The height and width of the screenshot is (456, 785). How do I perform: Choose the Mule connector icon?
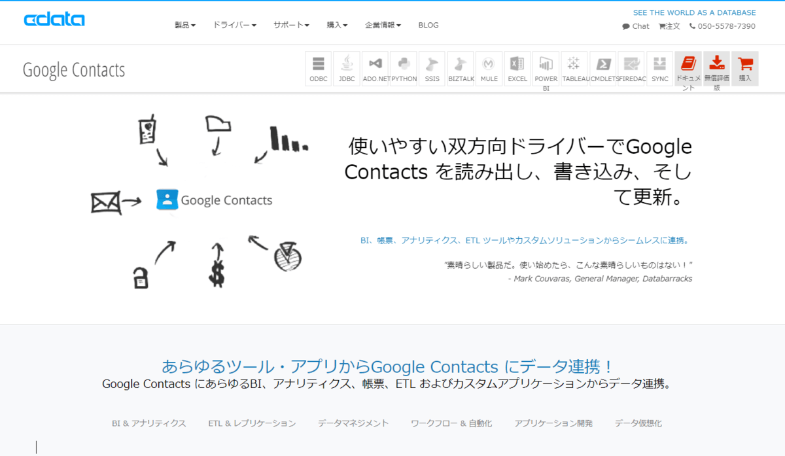coord(489,69)
